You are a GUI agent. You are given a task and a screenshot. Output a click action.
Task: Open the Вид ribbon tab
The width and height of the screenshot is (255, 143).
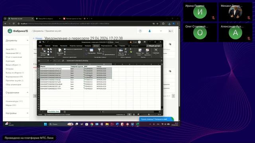click(x=116, y=46)
